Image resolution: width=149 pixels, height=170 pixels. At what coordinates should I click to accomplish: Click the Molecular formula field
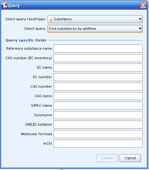point(98,134)
